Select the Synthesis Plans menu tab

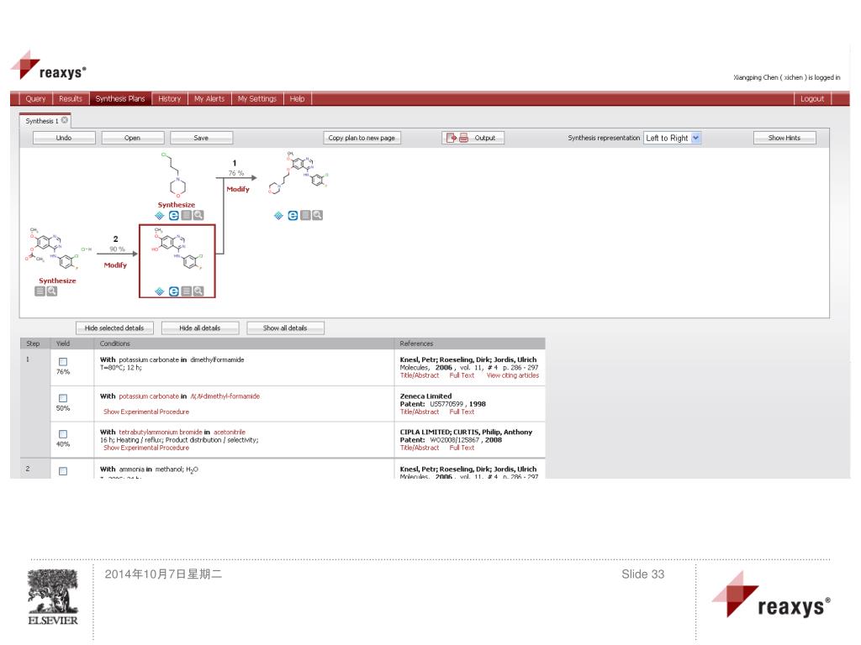coord(120,99)
